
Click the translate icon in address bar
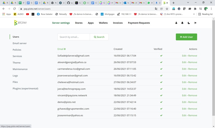[156, 9]
